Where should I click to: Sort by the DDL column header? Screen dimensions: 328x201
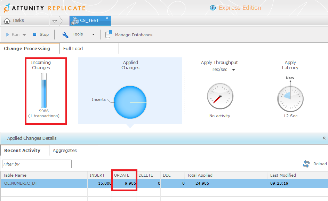[173, 175]
